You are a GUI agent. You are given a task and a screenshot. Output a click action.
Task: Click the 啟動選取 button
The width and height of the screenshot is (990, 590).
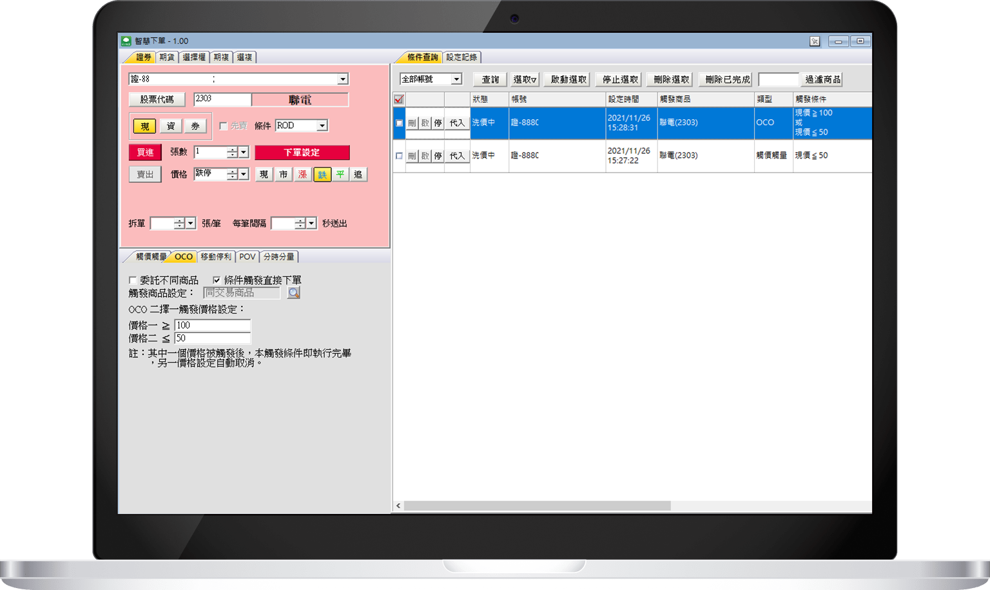[568, 79]
